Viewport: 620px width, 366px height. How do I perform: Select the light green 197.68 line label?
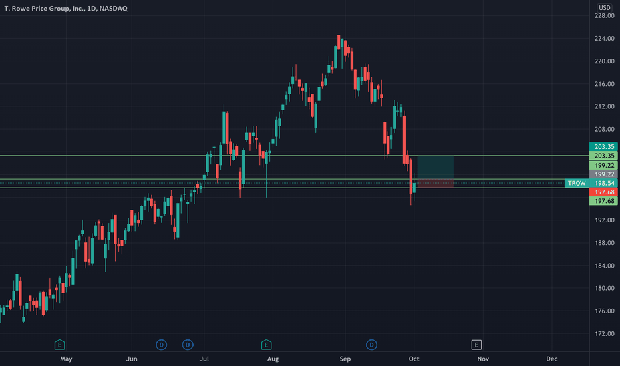603,201
